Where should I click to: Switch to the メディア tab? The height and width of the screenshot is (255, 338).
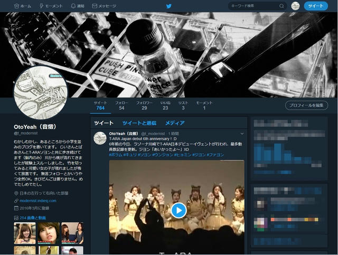175,123
